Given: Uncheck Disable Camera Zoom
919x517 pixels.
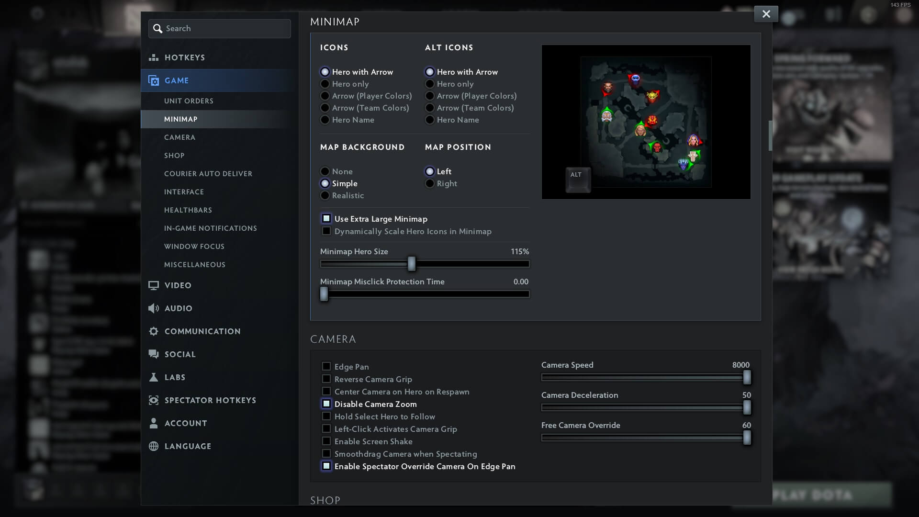Looking at the screenshot, I should 326,404.
